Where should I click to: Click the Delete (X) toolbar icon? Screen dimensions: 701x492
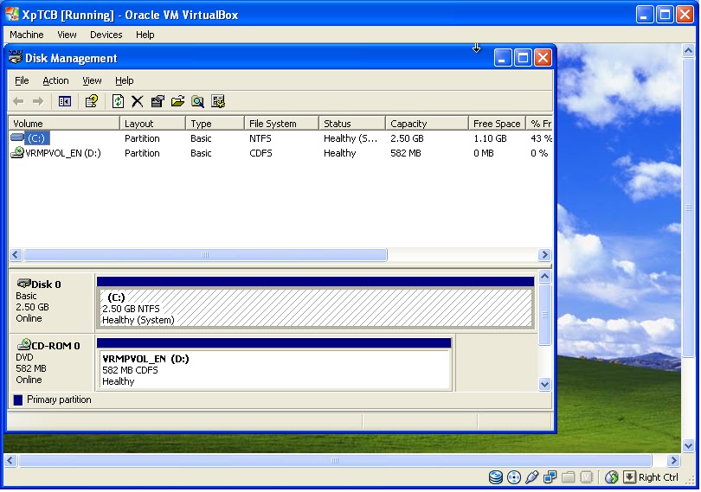pyautogui.click(x=138, y=101)
